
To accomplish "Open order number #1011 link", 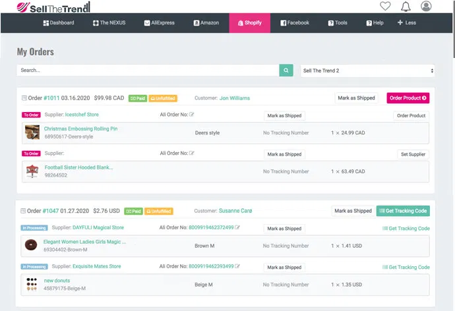I will point(51,98).
